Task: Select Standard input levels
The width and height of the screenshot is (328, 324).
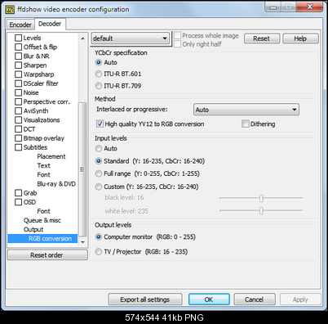Action: click(99, 161)
